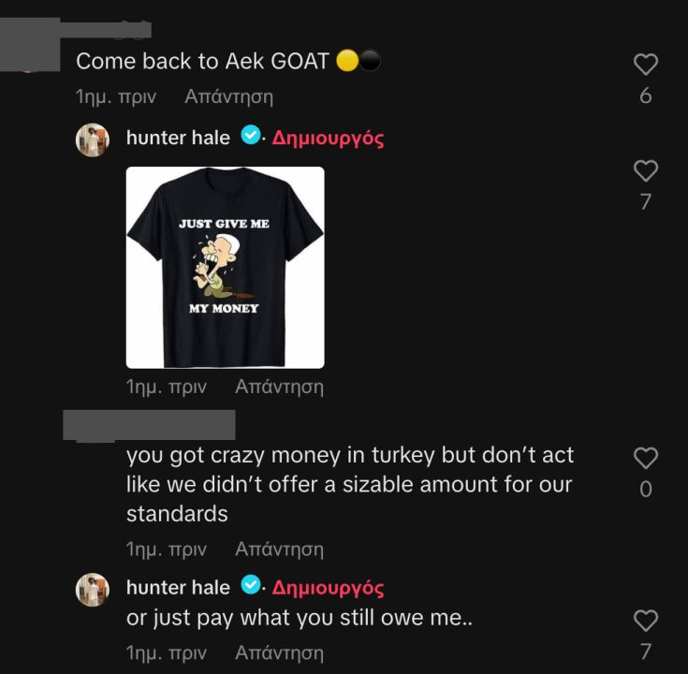Like the "crazy money in turkey" comment
The height and width of the screenshot is (674, 688).
tap(646, 457)
